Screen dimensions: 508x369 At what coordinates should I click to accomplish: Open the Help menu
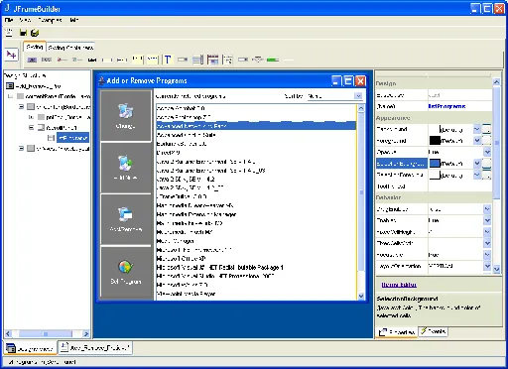coord(74,20)
